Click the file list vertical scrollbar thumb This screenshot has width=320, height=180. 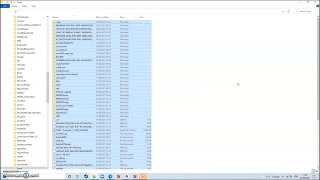318,69
